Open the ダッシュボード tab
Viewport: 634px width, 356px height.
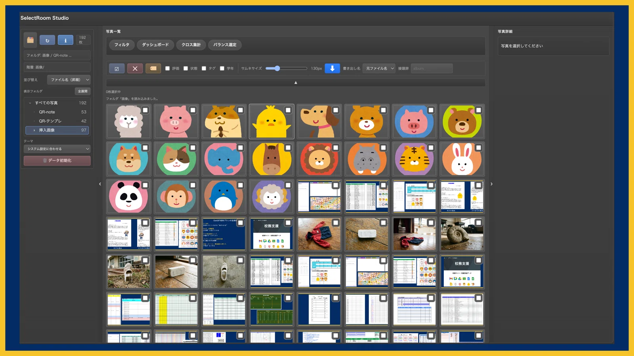coord(155,45)
